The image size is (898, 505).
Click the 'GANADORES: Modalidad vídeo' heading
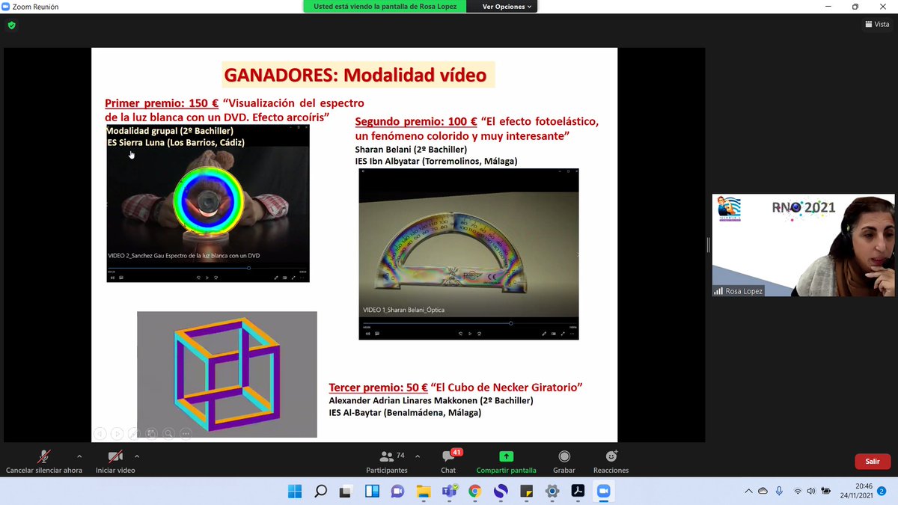[355, 76]
